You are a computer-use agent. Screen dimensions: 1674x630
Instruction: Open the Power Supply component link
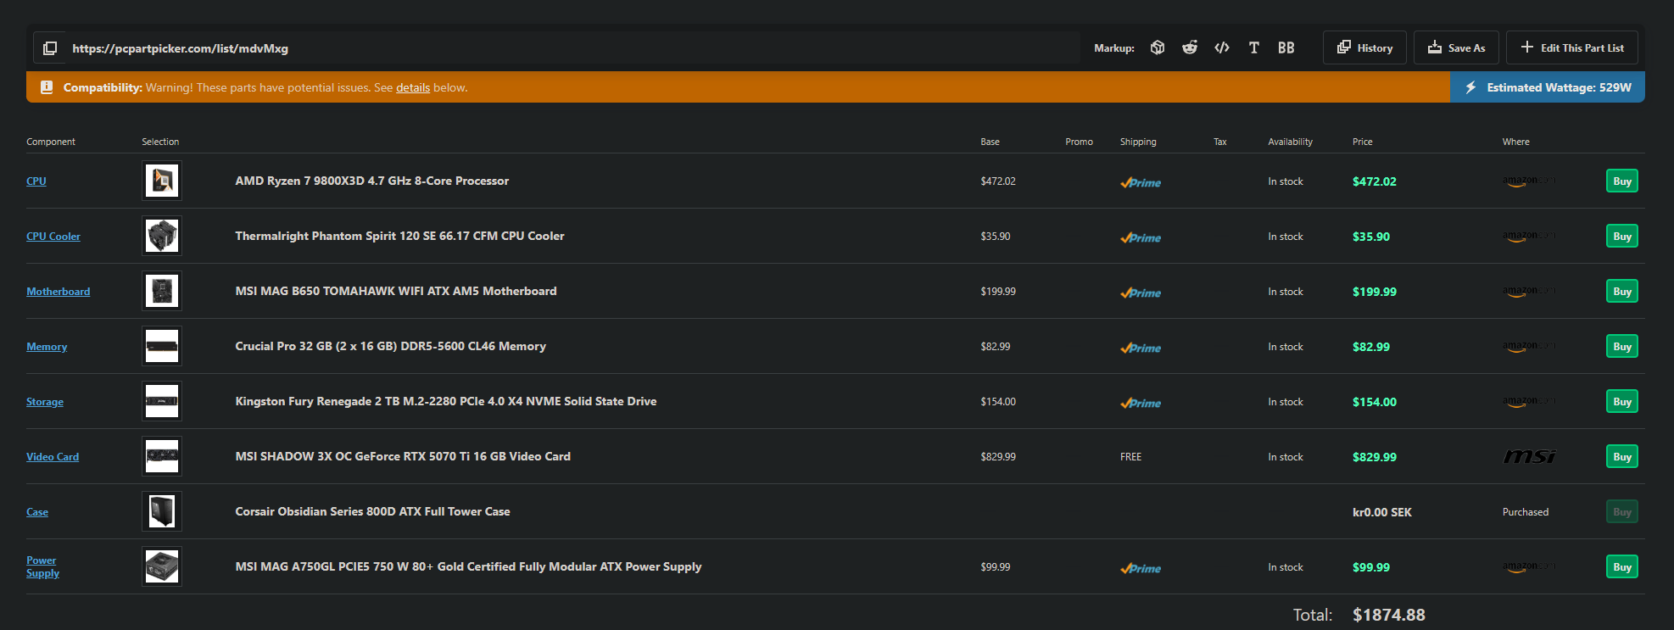pyautogui.click(x=42, y=566)
